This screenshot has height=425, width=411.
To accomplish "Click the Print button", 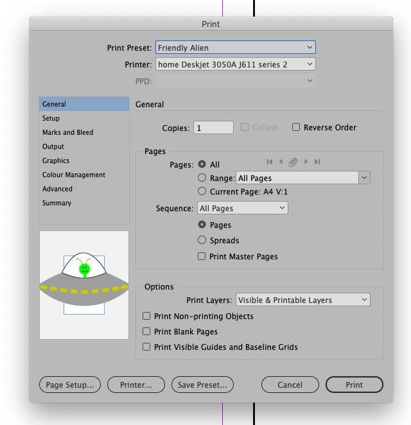I will 354,385.
